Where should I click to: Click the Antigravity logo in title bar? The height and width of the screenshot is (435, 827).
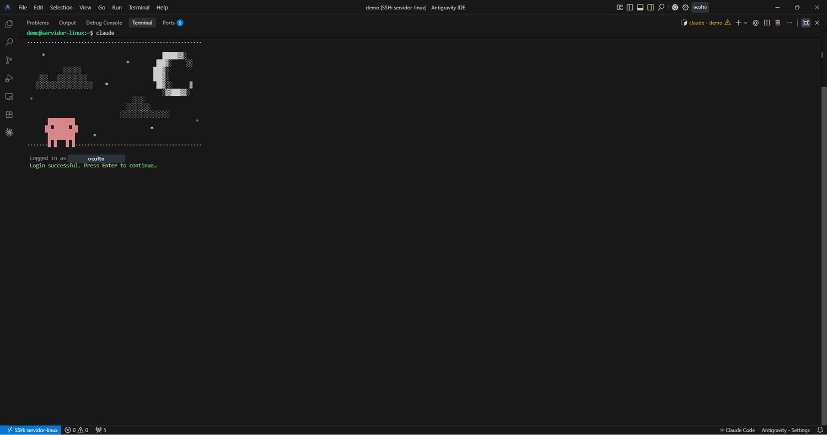8,7
